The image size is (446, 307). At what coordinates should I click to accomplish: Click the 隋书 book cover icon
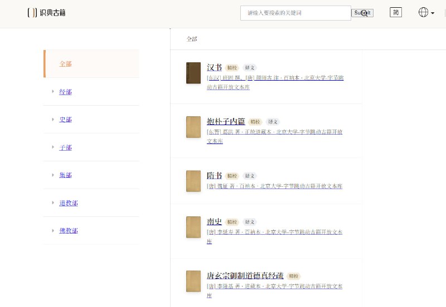coord(193,181)
